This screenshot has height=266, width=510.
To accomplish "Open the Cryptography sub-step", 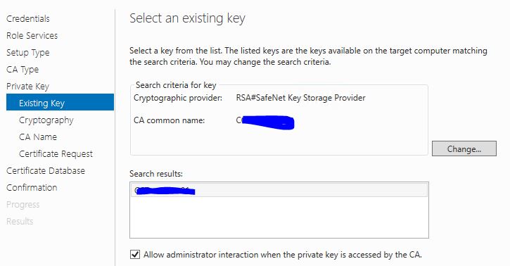I will [x=46, y=120].
